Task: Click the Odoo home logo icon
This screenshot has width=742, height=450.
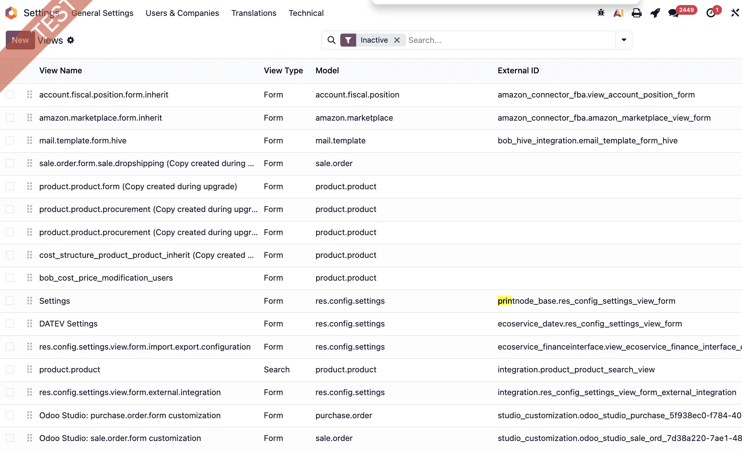Action: tap(11, 13)
